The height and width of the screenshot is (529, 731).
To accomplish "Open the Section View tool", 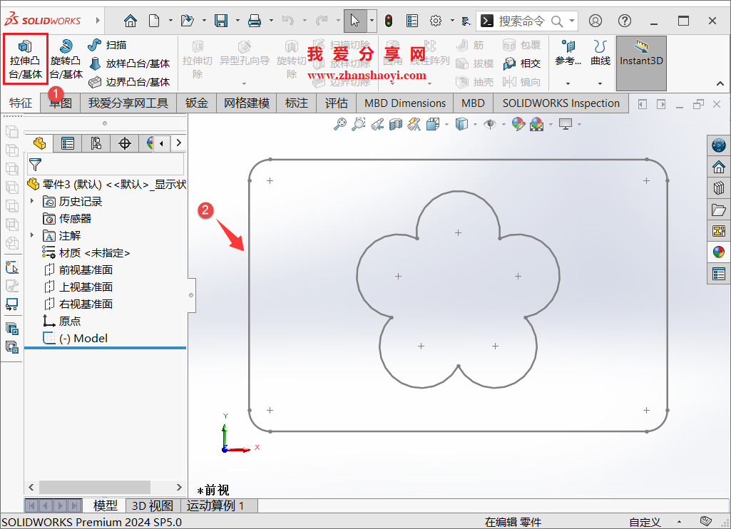I will click(x=394, y=124).
